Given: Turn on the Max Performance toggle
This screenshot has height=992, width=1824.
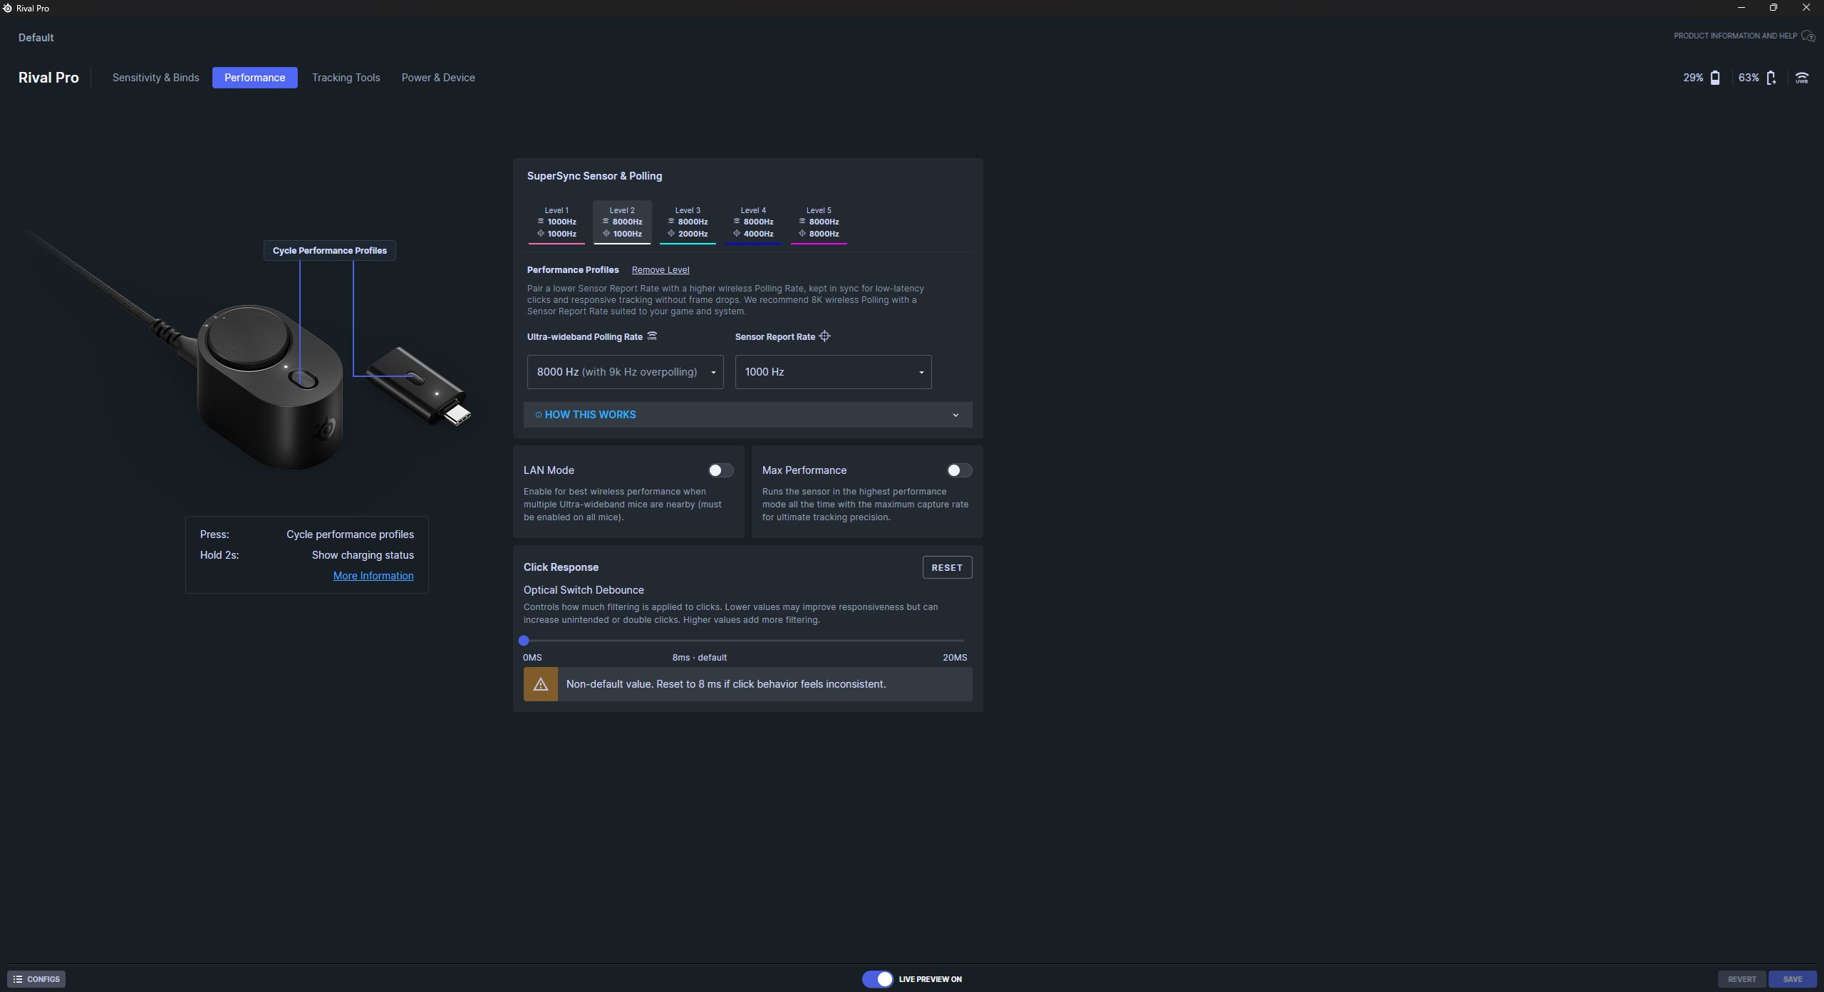Looking at the screenshot, I should (959, 470).
